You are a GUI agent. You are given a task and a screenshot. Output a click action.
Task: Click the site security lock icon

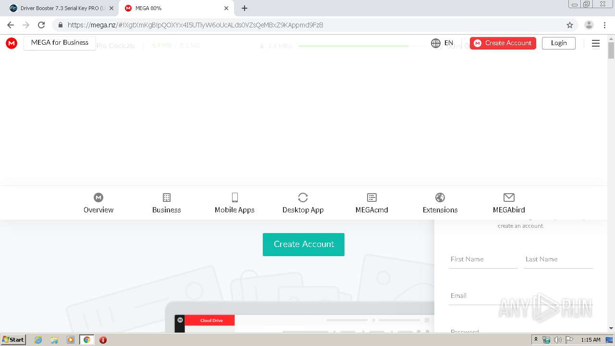point(60,25)
